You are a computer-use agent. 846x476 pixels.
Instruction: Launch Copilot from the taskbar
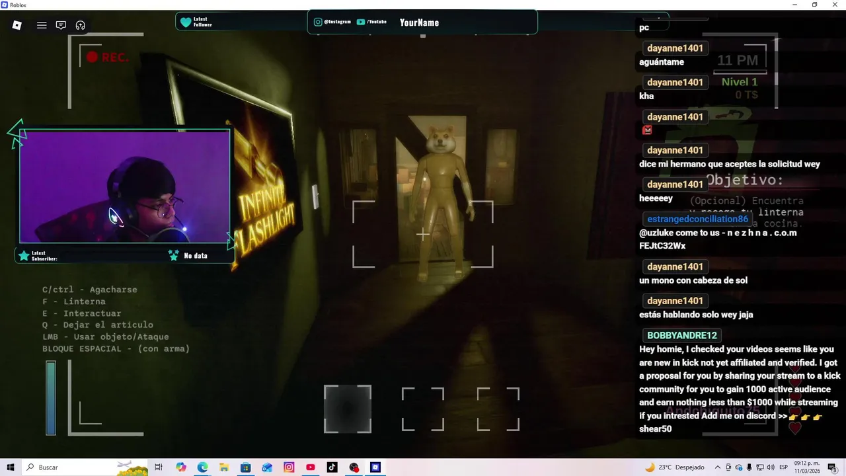181,467
